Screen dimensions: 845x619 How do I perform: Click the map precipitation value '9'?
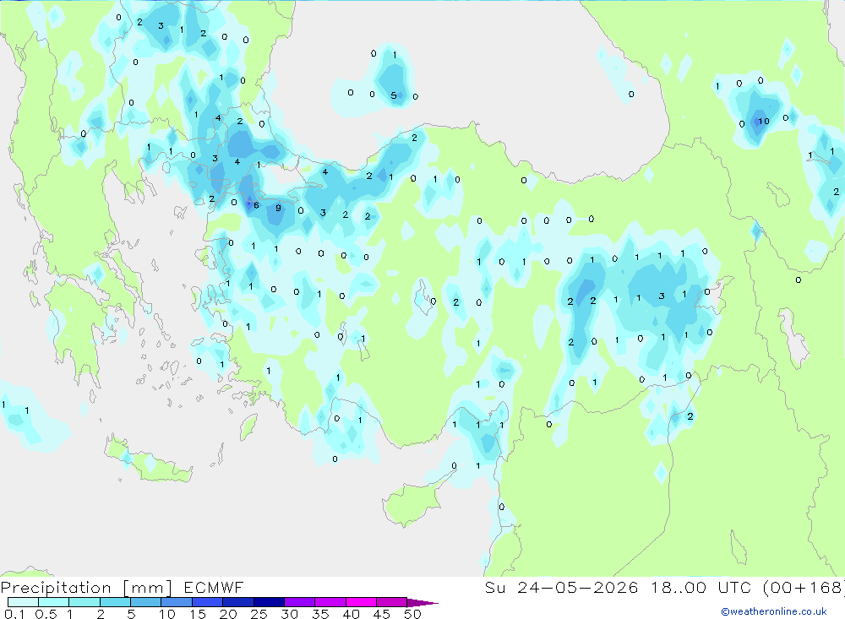(278, 208)
